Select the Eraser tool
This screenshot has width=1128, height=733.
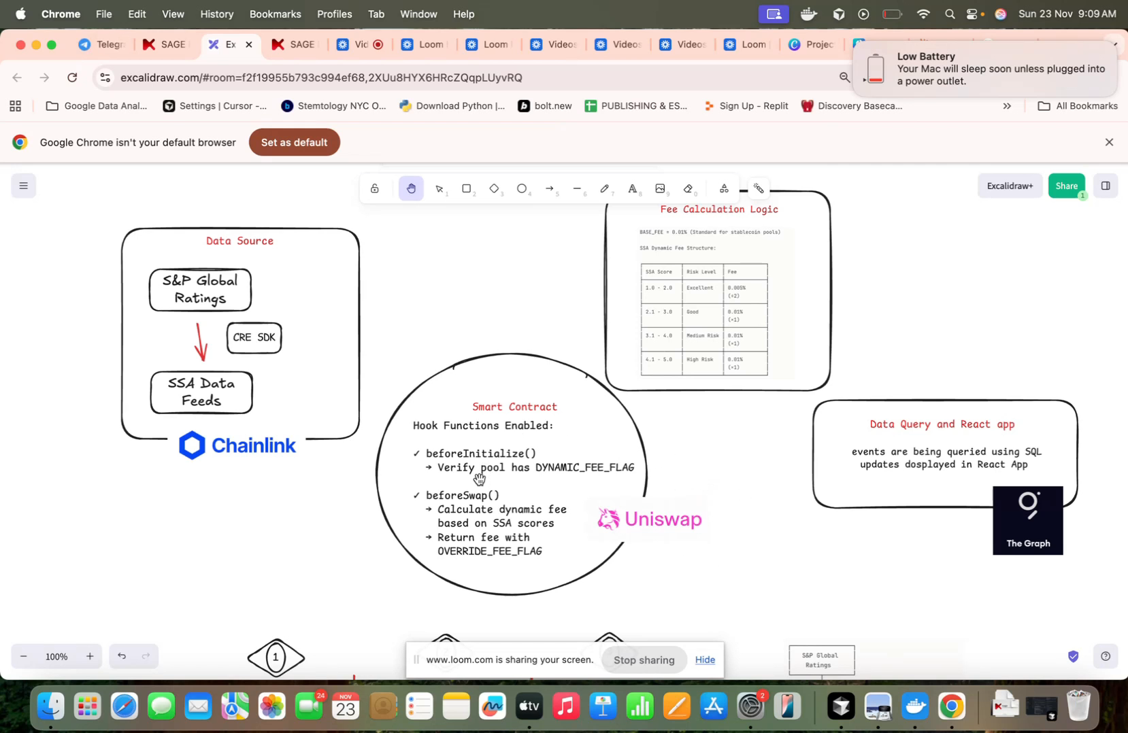(x=688, y=188)
